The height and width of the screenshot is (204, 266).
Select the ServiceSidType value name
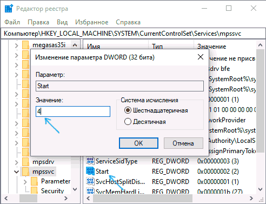coord(116,161)
